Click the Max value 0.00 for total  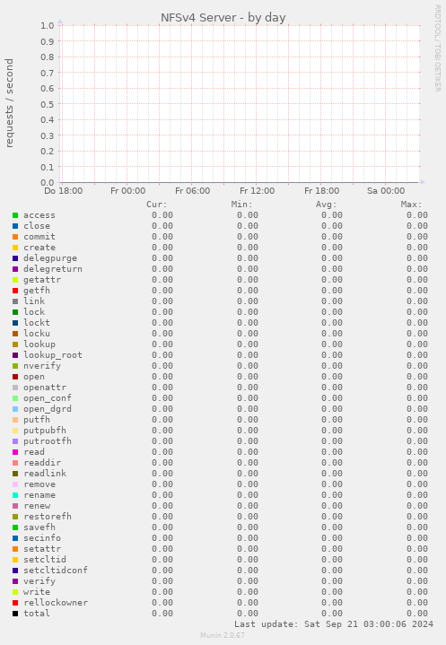[x=417, y=613]
